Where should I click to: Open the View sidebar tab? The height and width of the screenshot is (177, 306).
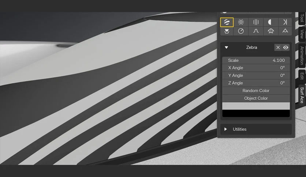tap(302, 34)
